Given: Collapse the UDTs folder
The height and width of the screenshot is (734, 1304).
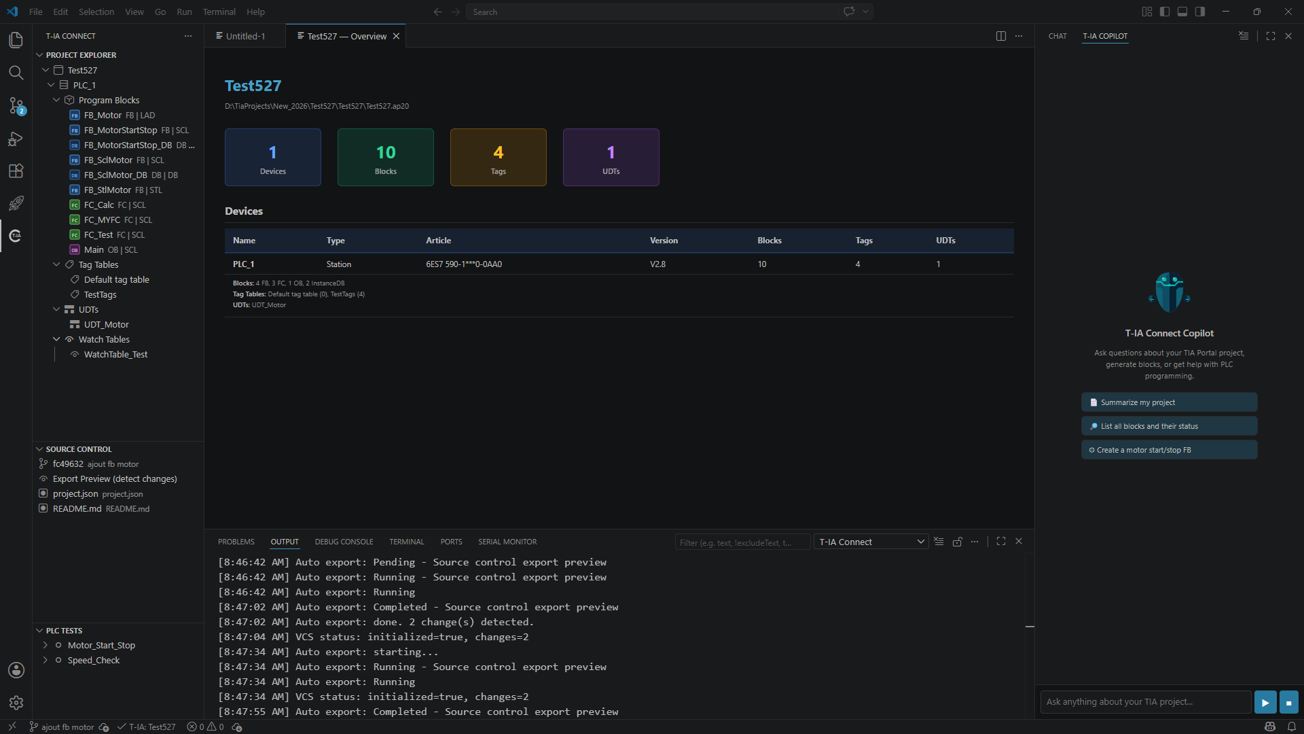Looking at the screenshot, I should [x=56, y=309].
